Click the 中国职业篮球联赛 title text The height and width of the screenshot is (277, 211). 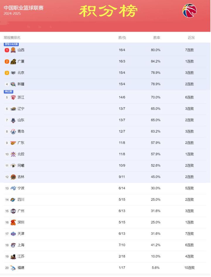23,8
